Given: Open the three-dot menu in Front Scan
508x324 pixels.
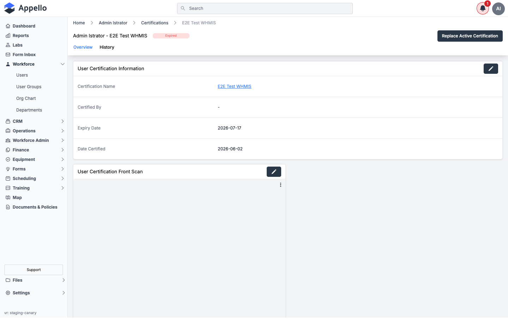Looking at the screenshot, I should [280, 185].
